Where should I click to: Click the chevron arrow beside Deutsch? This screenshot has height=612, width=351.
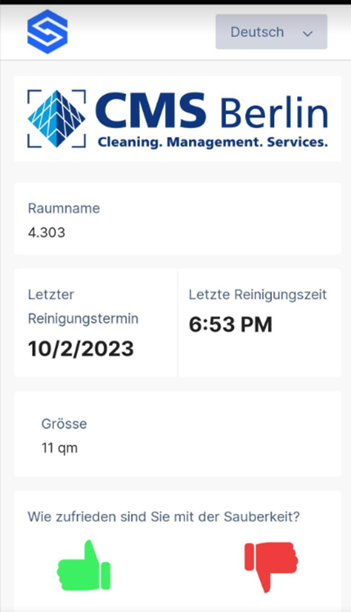[x=308, y=34]
